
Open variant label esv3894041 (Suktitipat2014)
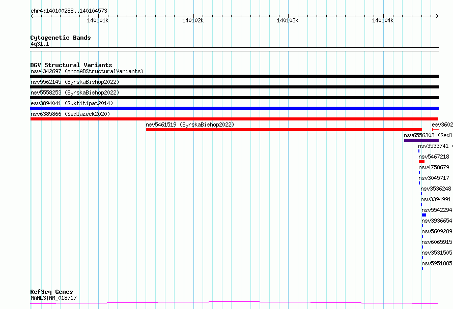pyautogui.click(x=72, y=103)
